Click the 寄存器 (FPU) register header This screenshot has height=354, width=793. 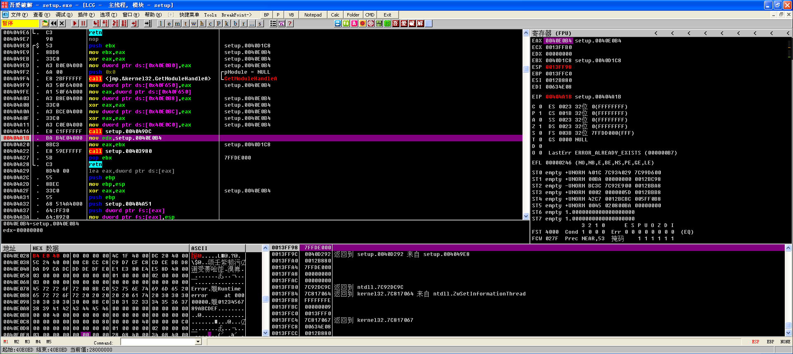[x=551, y=33]
